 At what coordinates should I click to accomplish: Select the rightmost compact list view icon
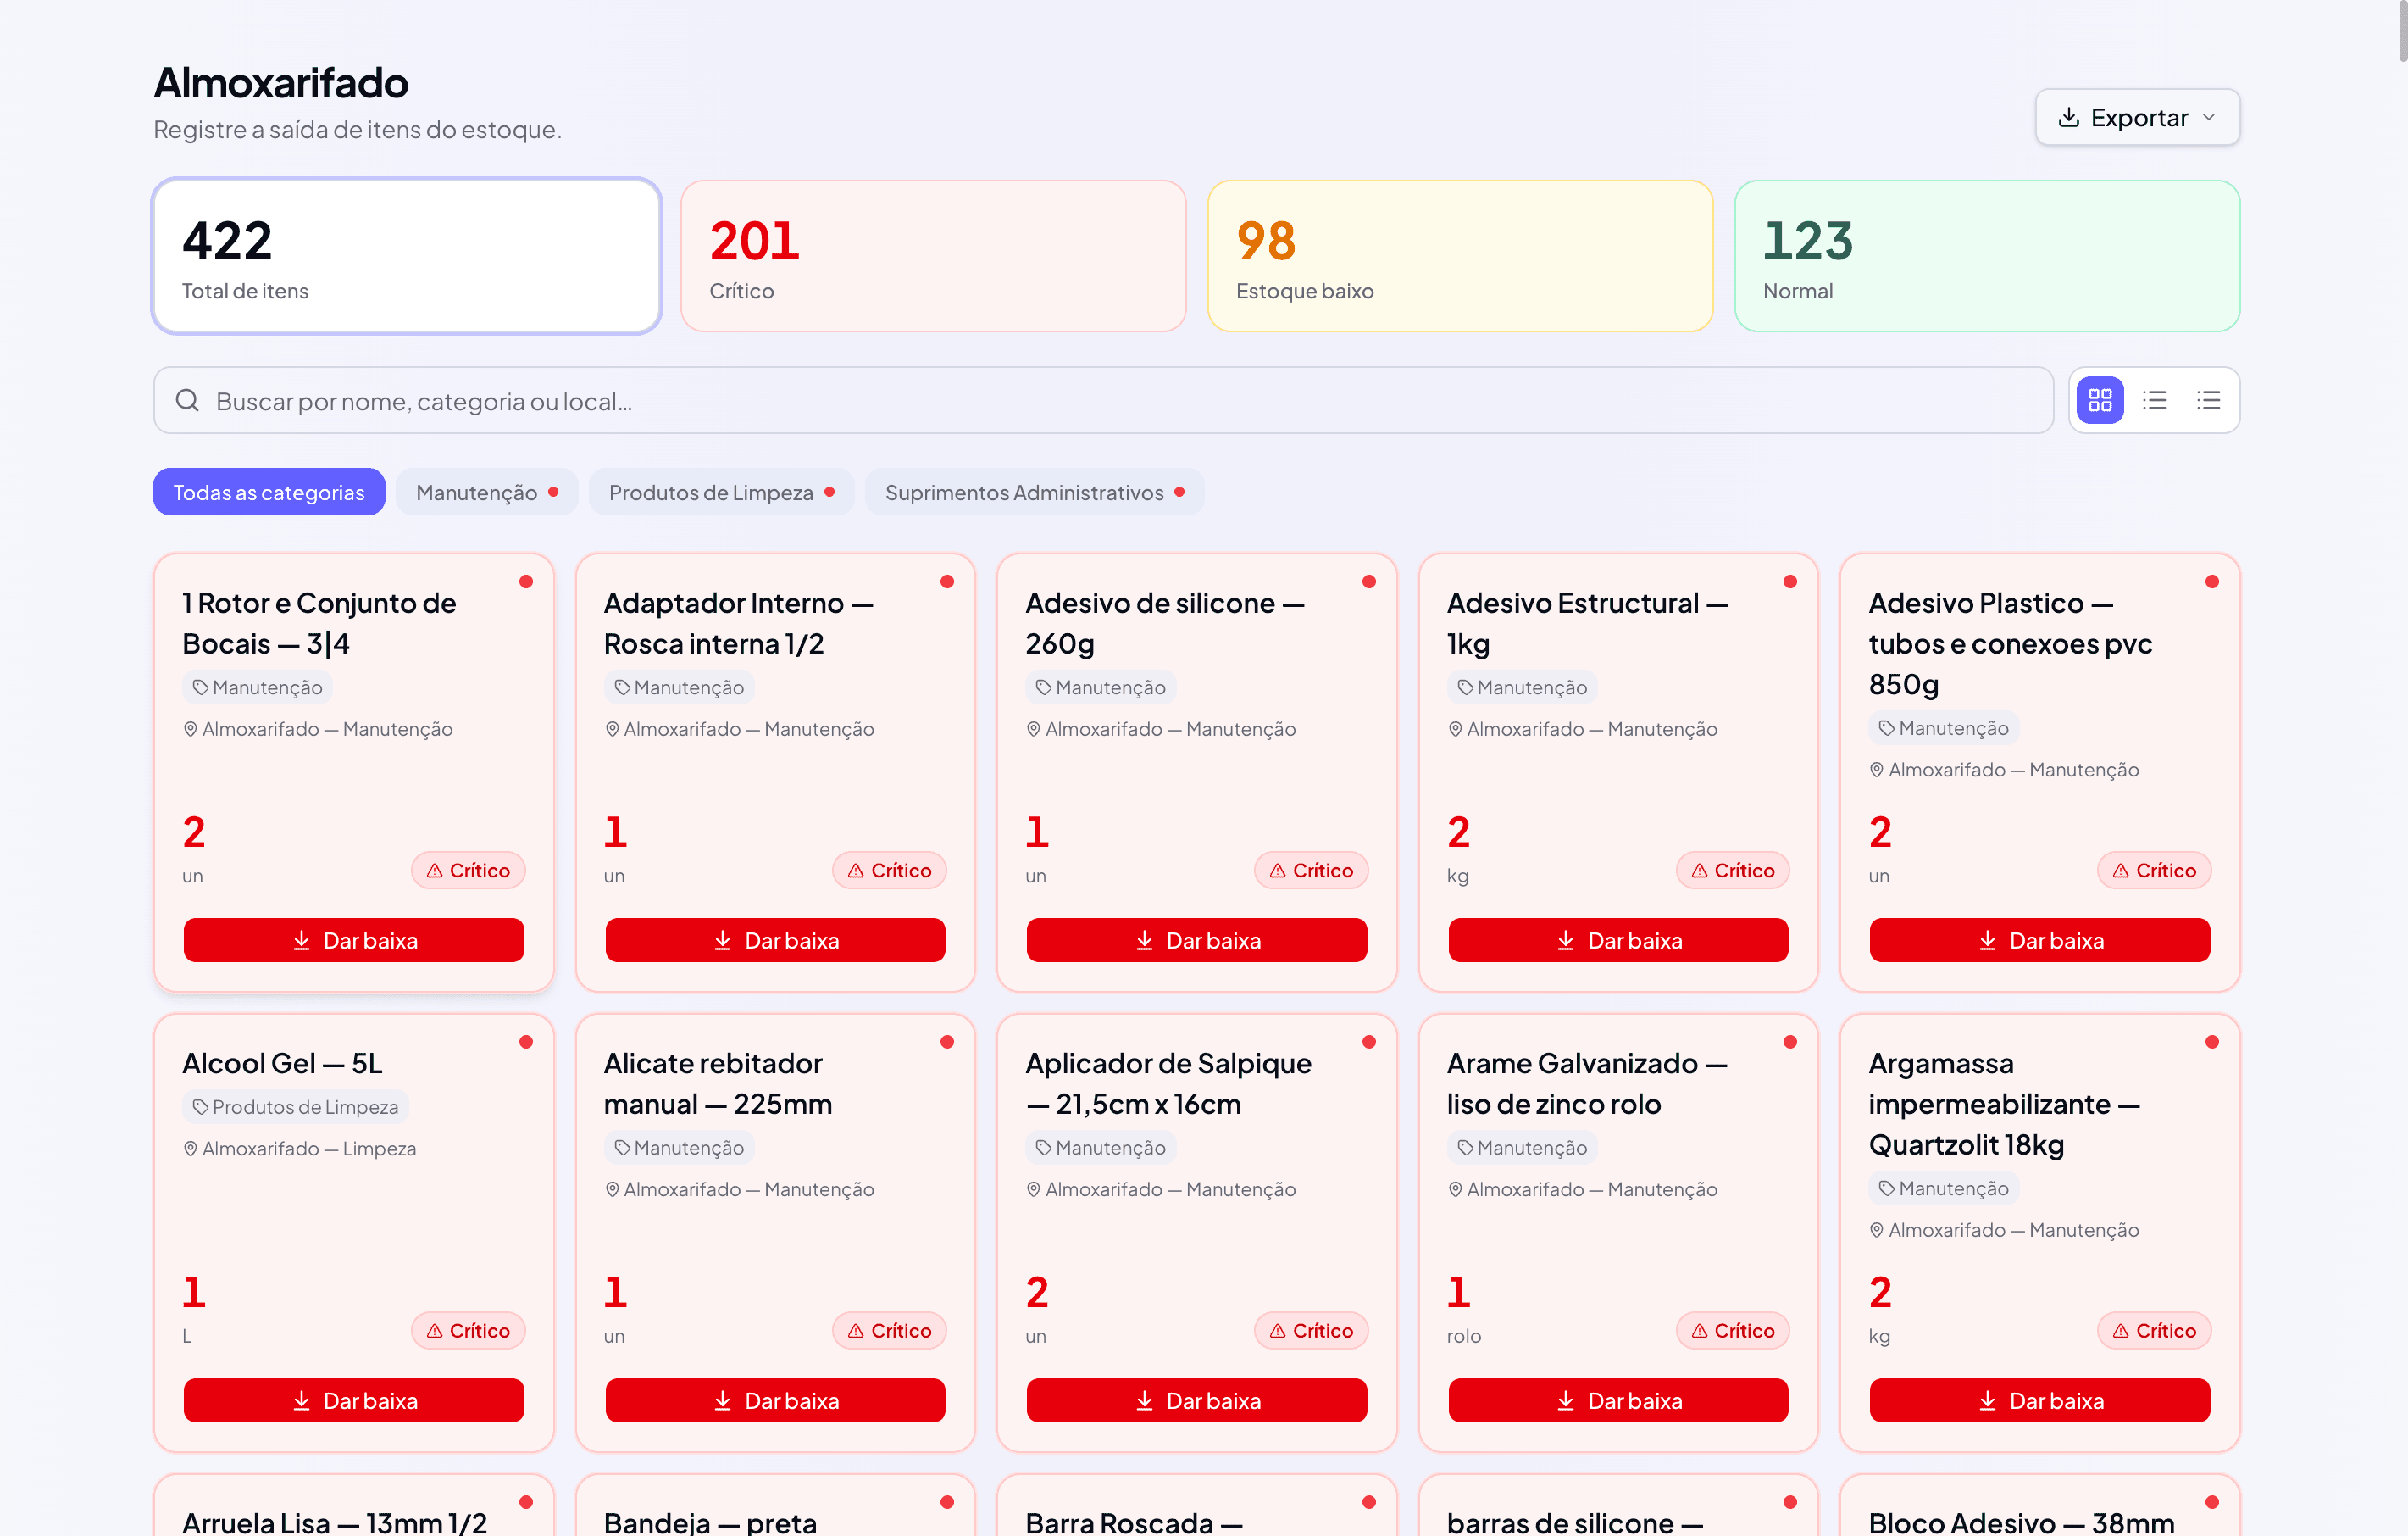[2208, 400]
